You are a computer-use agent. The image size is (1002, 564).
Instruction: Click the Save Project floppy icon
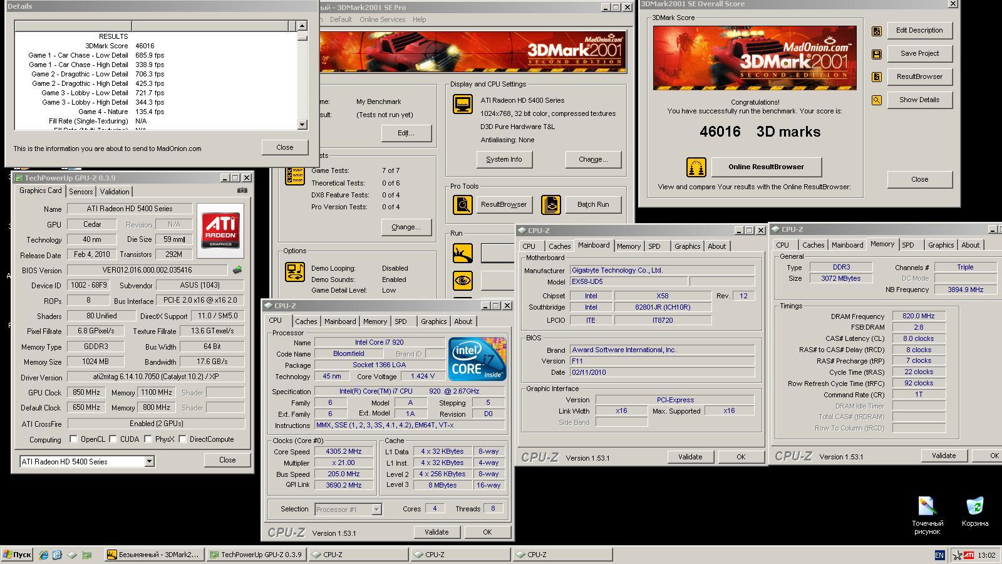pos(877,55)
